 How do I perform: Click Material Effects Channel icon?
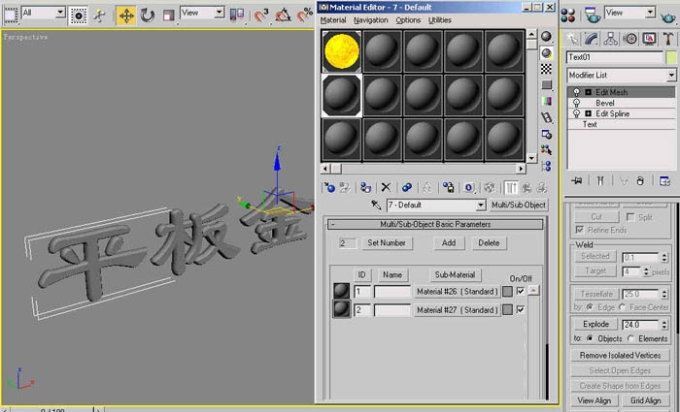[x=469, y=187]
